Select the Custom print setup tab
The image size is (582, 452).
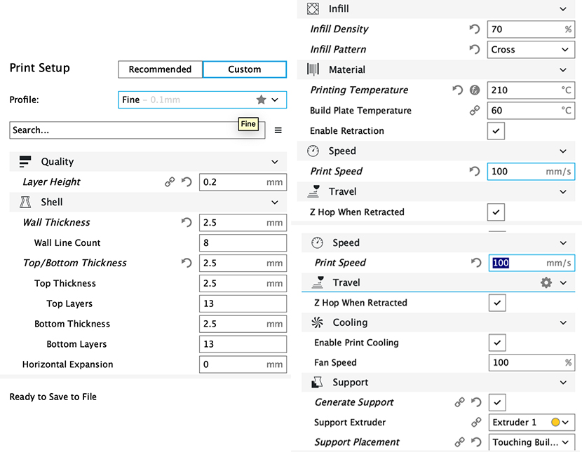click(x=244, y=69)
